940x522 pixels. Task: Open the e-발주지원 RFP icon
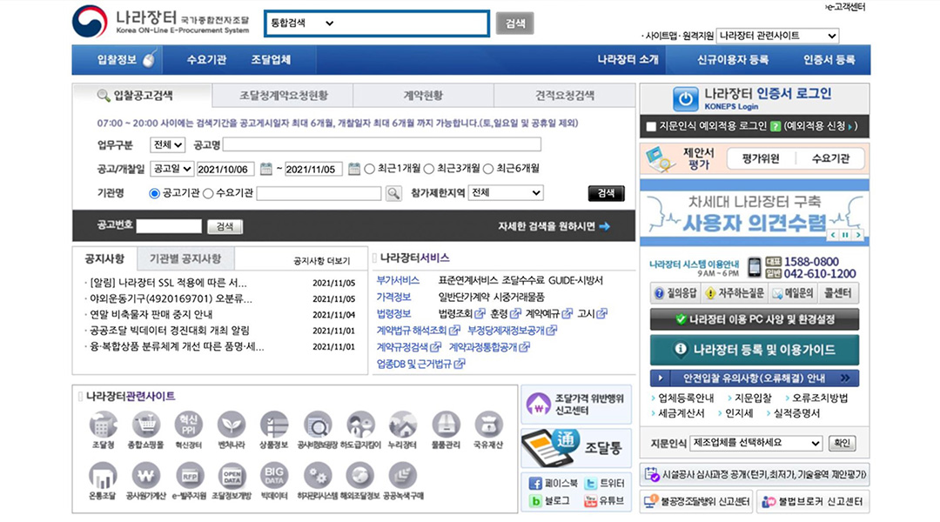[x=189, y=476]
